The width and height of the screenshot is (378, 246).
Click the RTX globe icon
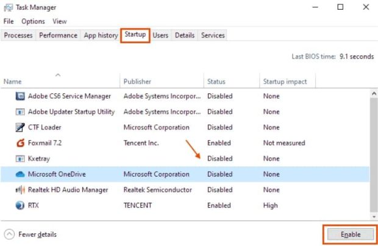click(20, 206)
